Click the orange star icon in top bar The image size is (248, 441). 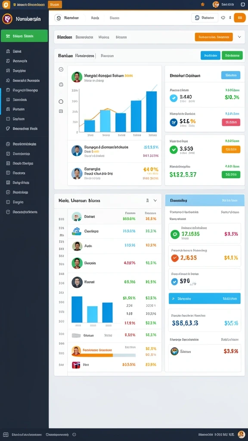[x=203, y=4]
